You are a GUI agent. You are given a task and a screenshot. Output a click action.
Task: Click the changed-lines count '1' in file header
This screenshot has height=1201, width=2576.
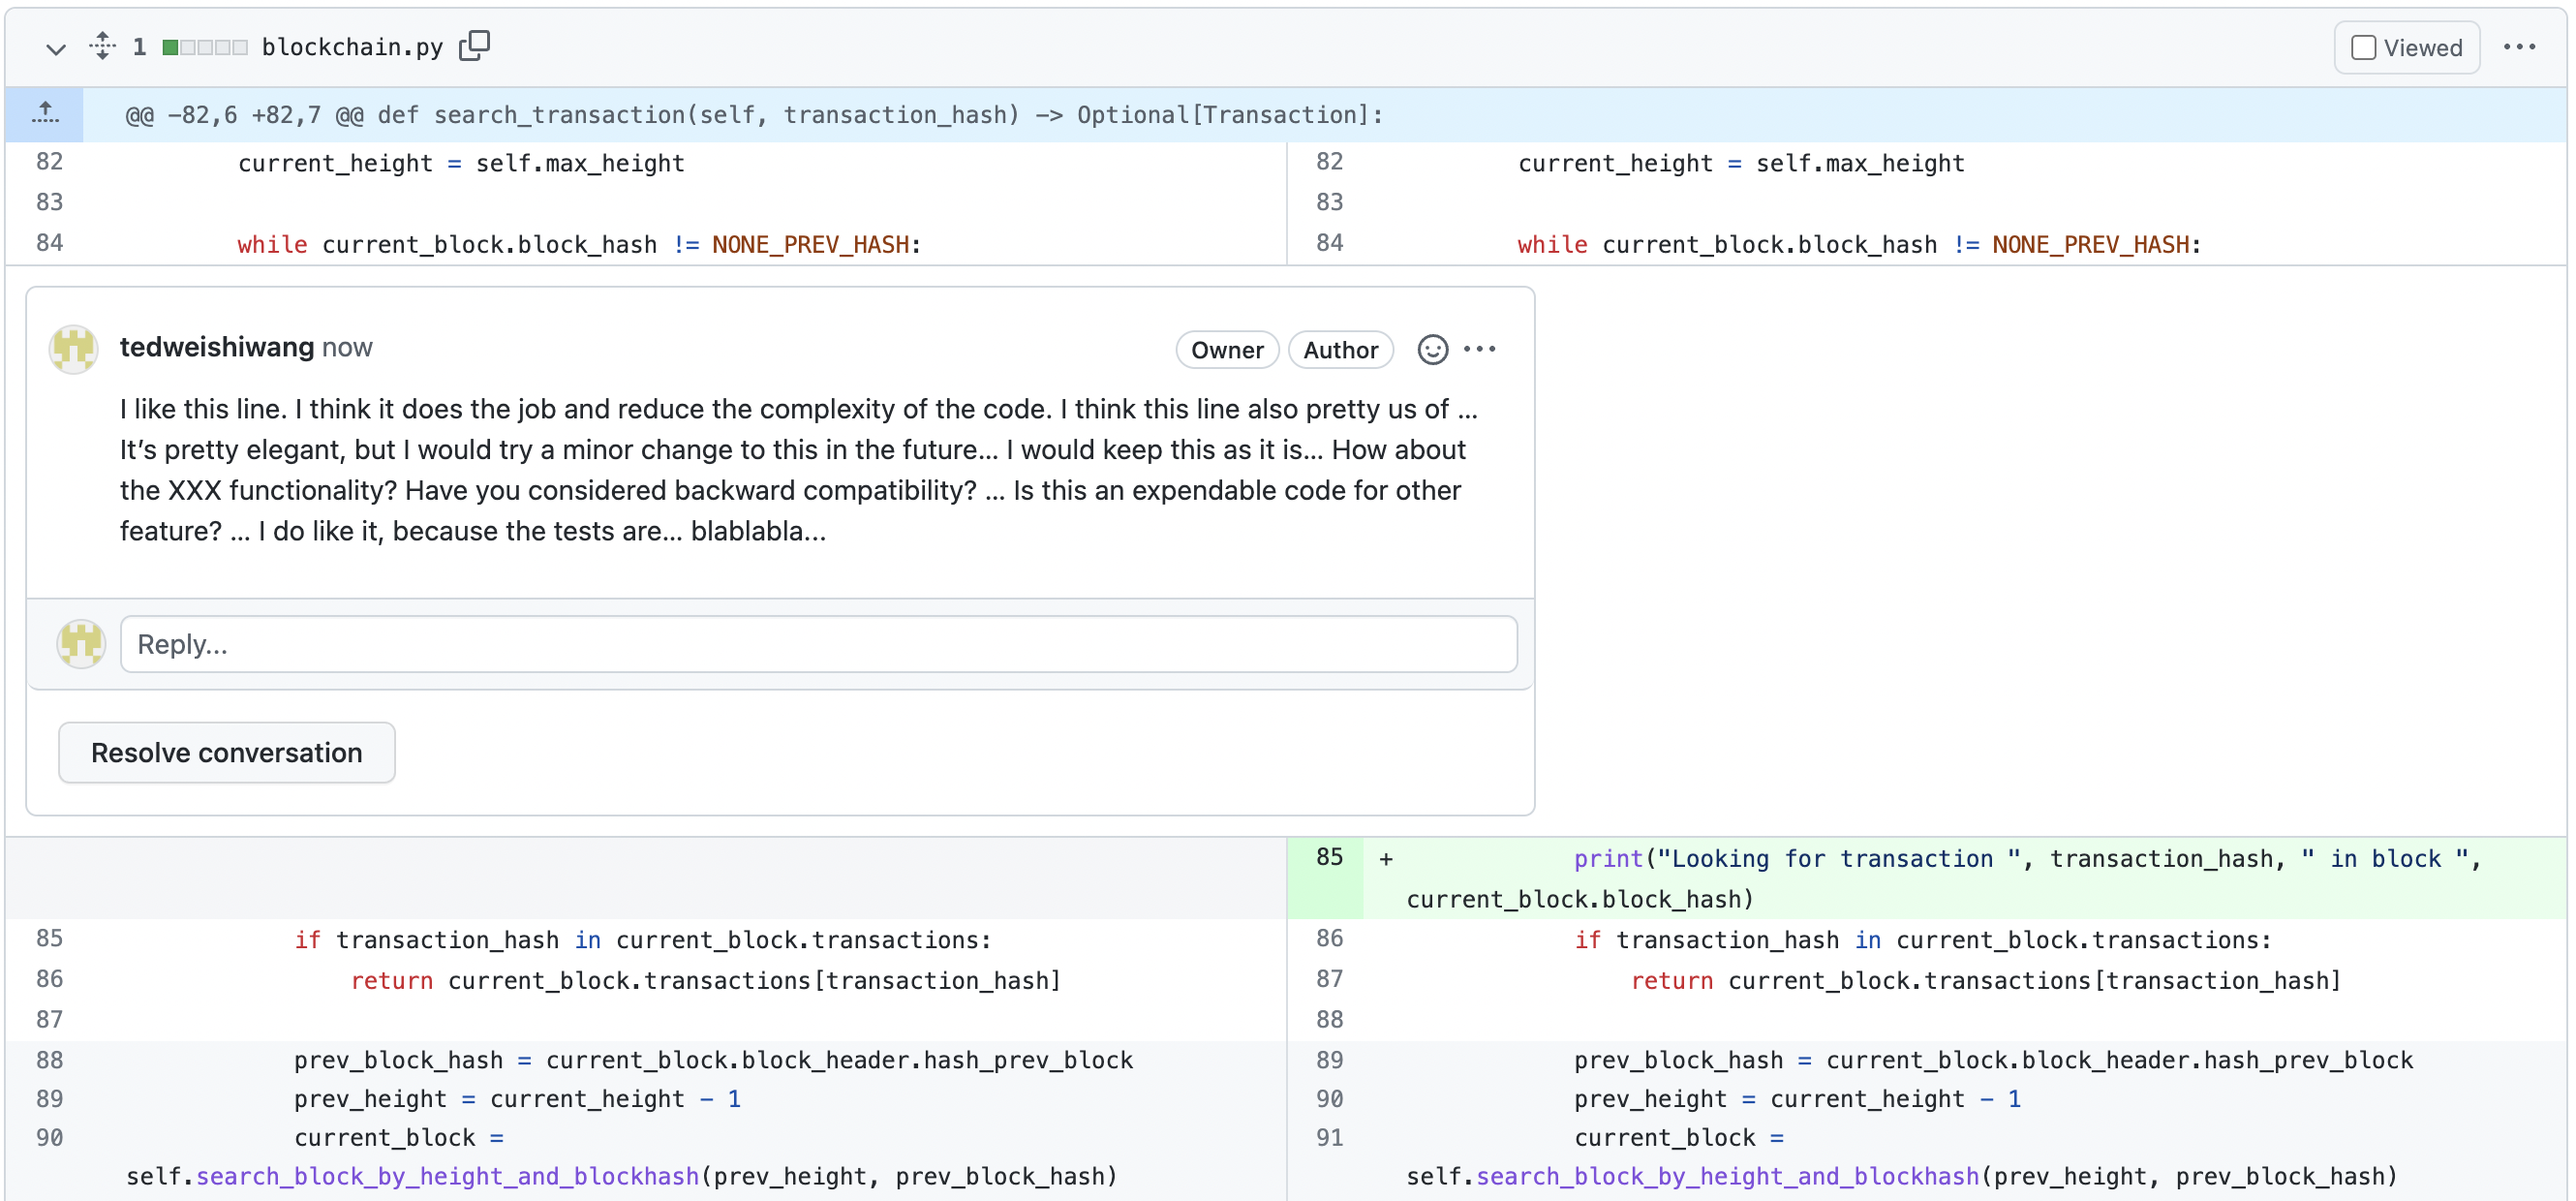139,47
